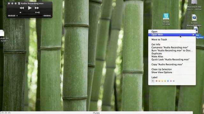Zoom the iTunes window
Screen dimensions: 204x114
pos(9,113)
